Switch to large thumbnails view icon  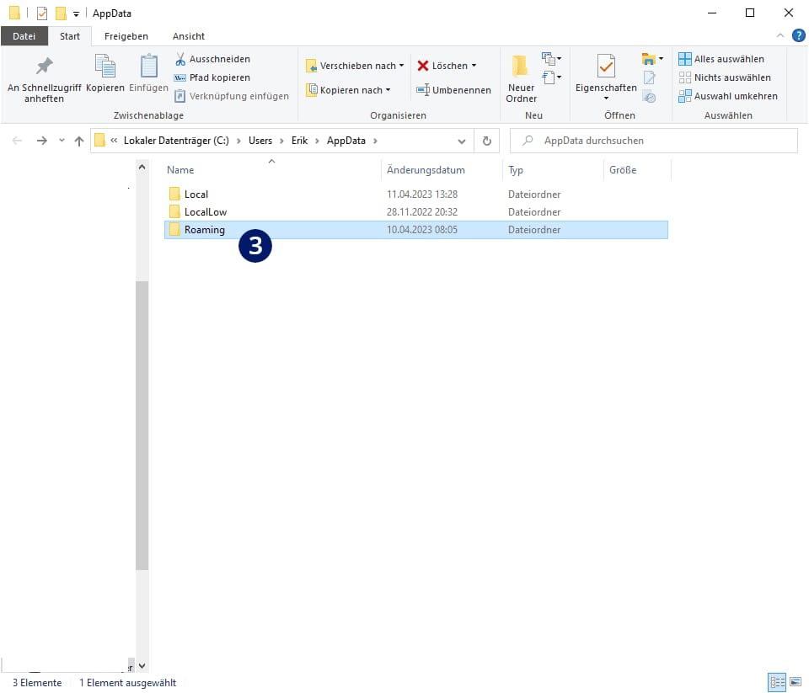coord(796,682)
